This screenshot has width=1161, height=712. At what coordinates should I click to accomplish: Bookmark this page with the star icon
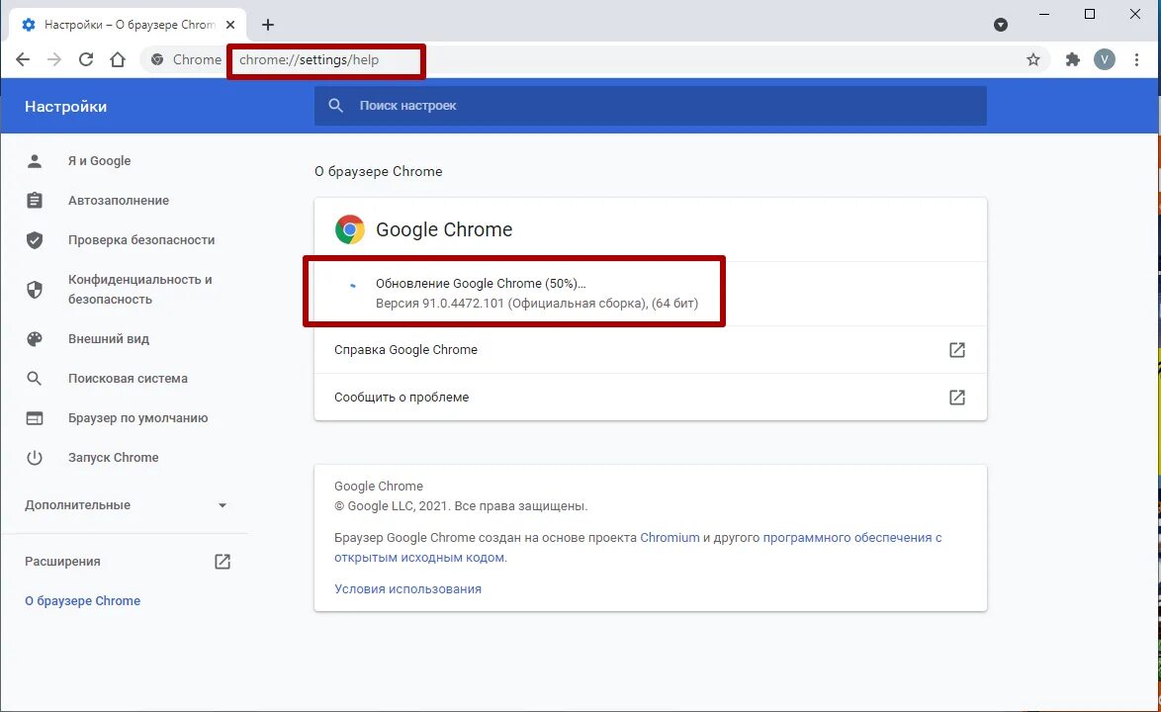(1032, 60)
